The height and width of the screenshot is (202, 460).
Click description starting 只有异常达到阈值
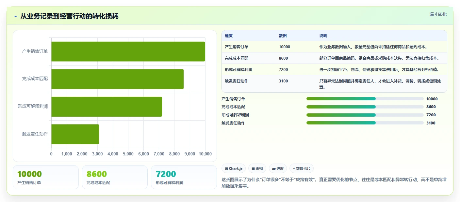[x=380, y=84]
